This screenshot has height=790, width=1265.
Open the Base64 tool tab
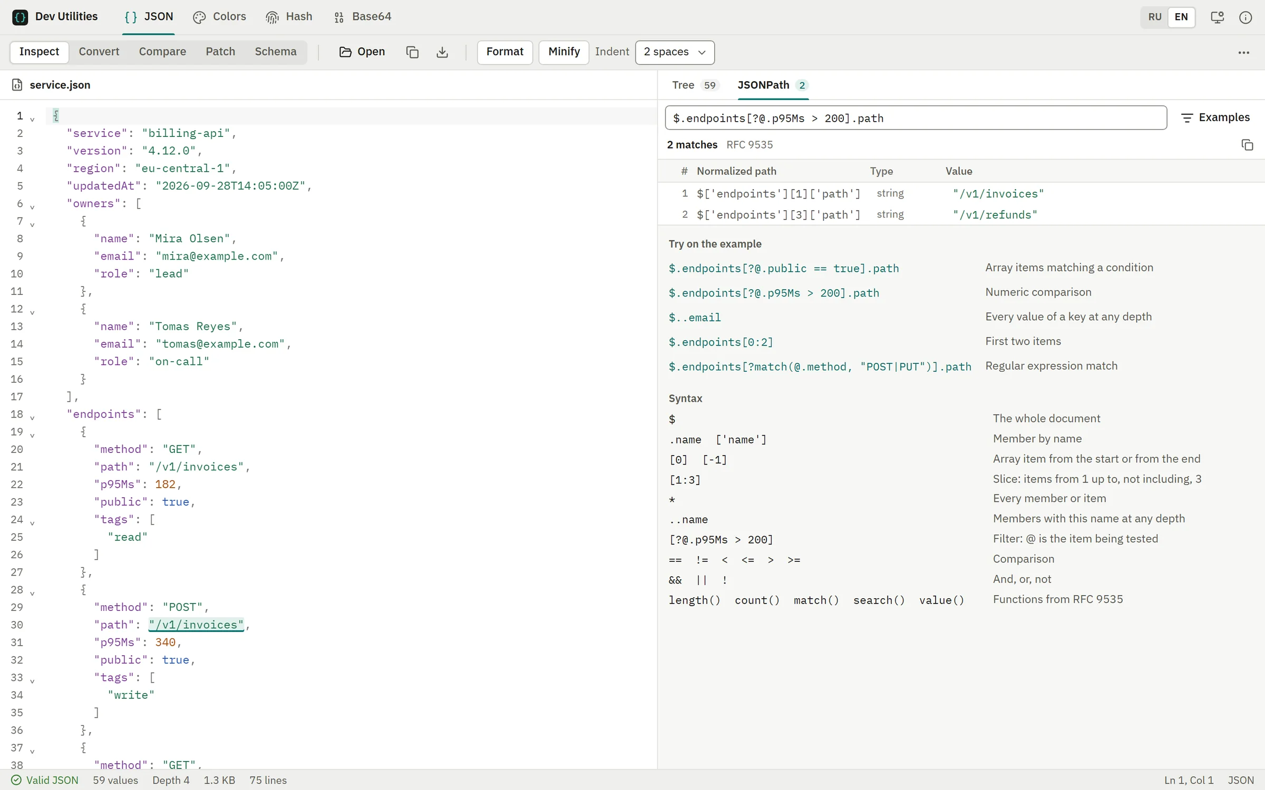pyautogui.click(x=363, y=17)
